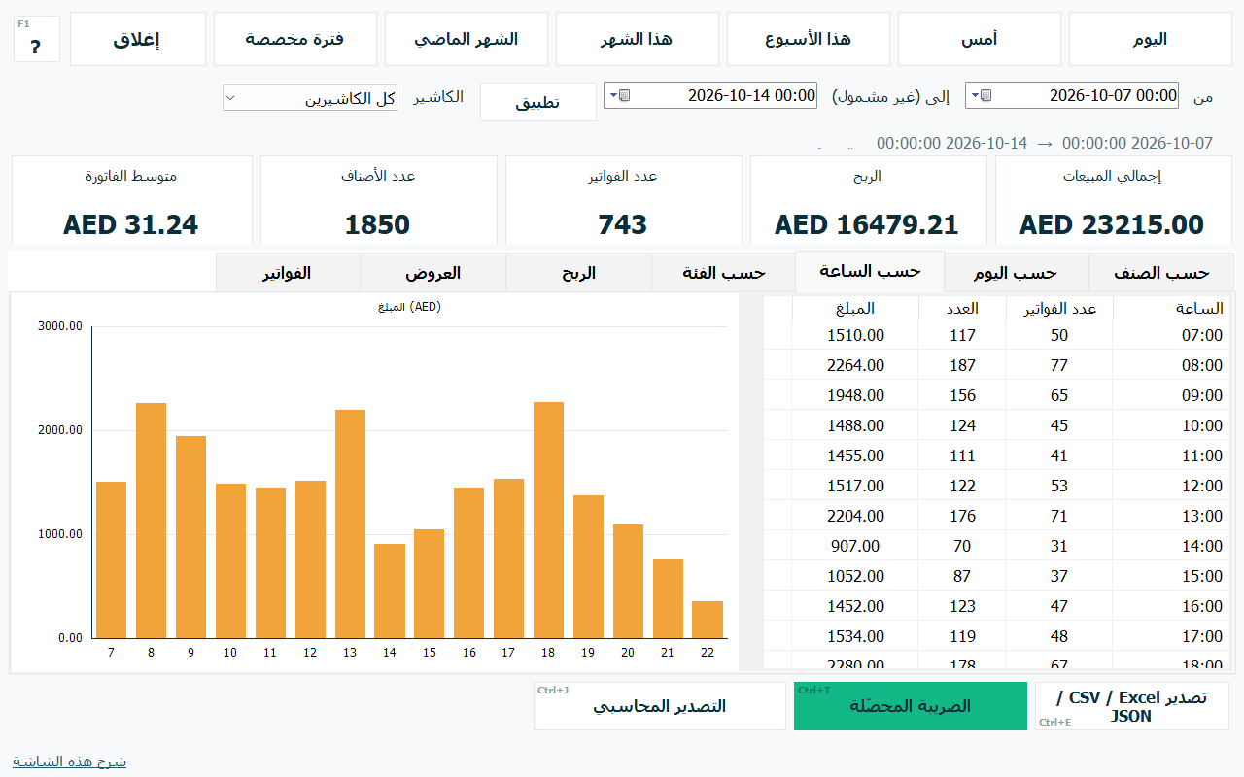Click the green 'الضريبة المحصّلة' button
The height and width of the screenshot is (777, 1244).
click(x=910, y=706)
